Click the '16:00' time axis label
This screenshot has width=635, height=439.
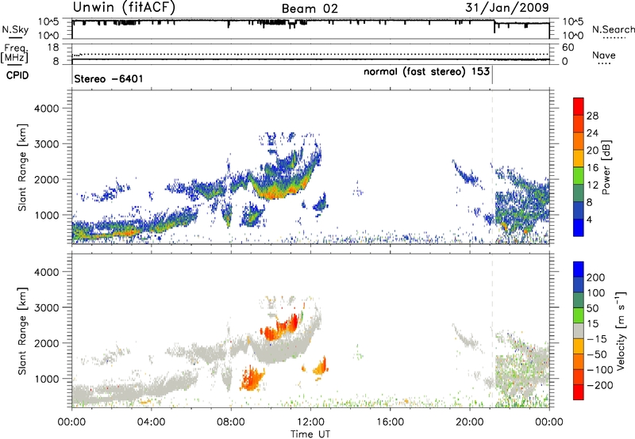click(x=390, y=422)
